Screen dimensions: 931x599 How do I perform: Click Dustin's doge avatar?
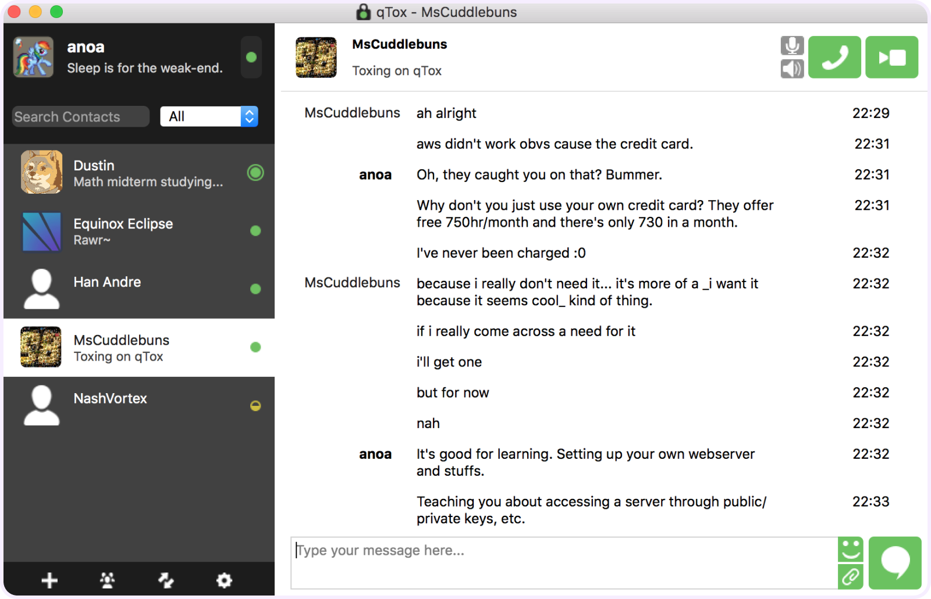pos(41,173)
